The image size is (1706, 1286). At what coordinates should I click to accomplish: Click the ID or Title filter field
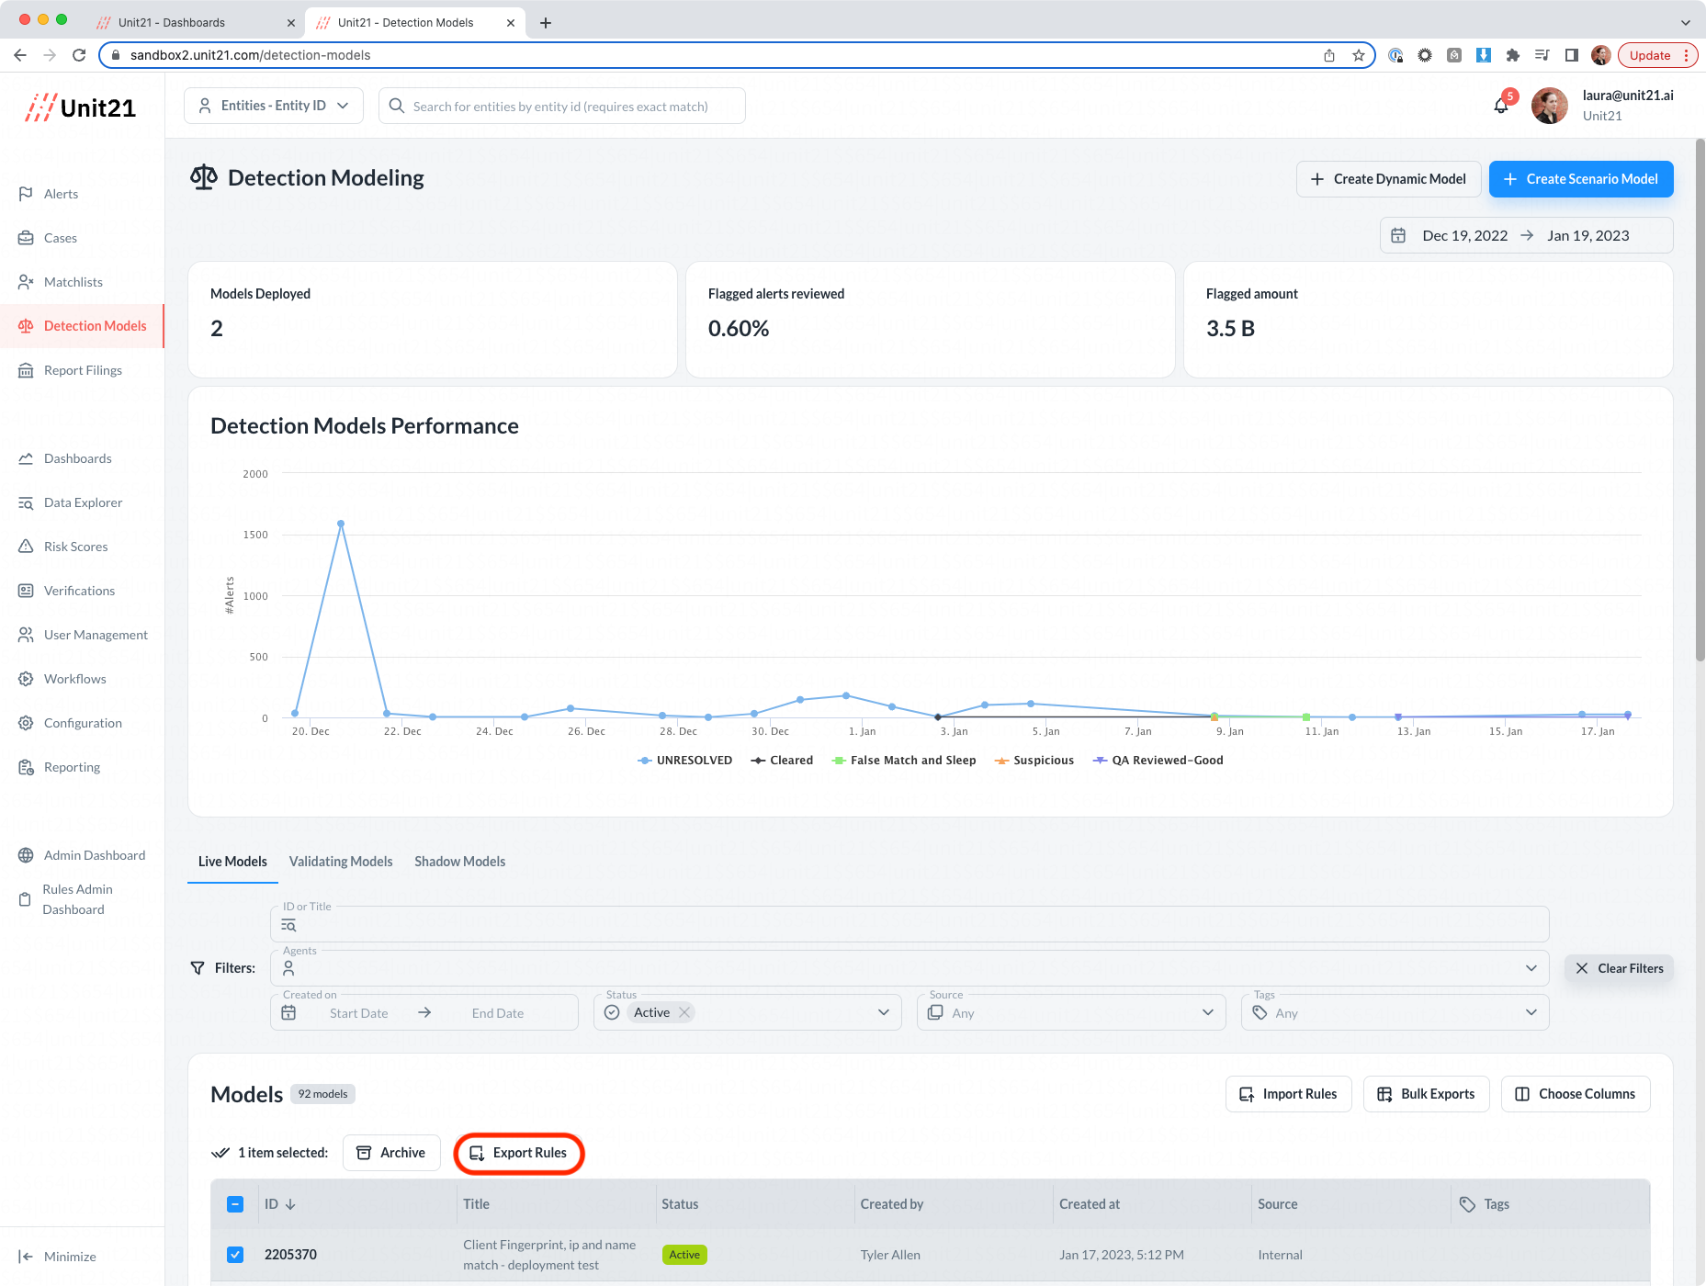click(909, 924)
